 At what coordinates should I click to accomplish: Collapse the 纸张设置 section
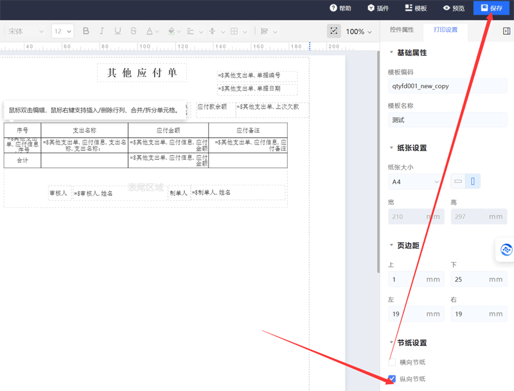point(391,148)
